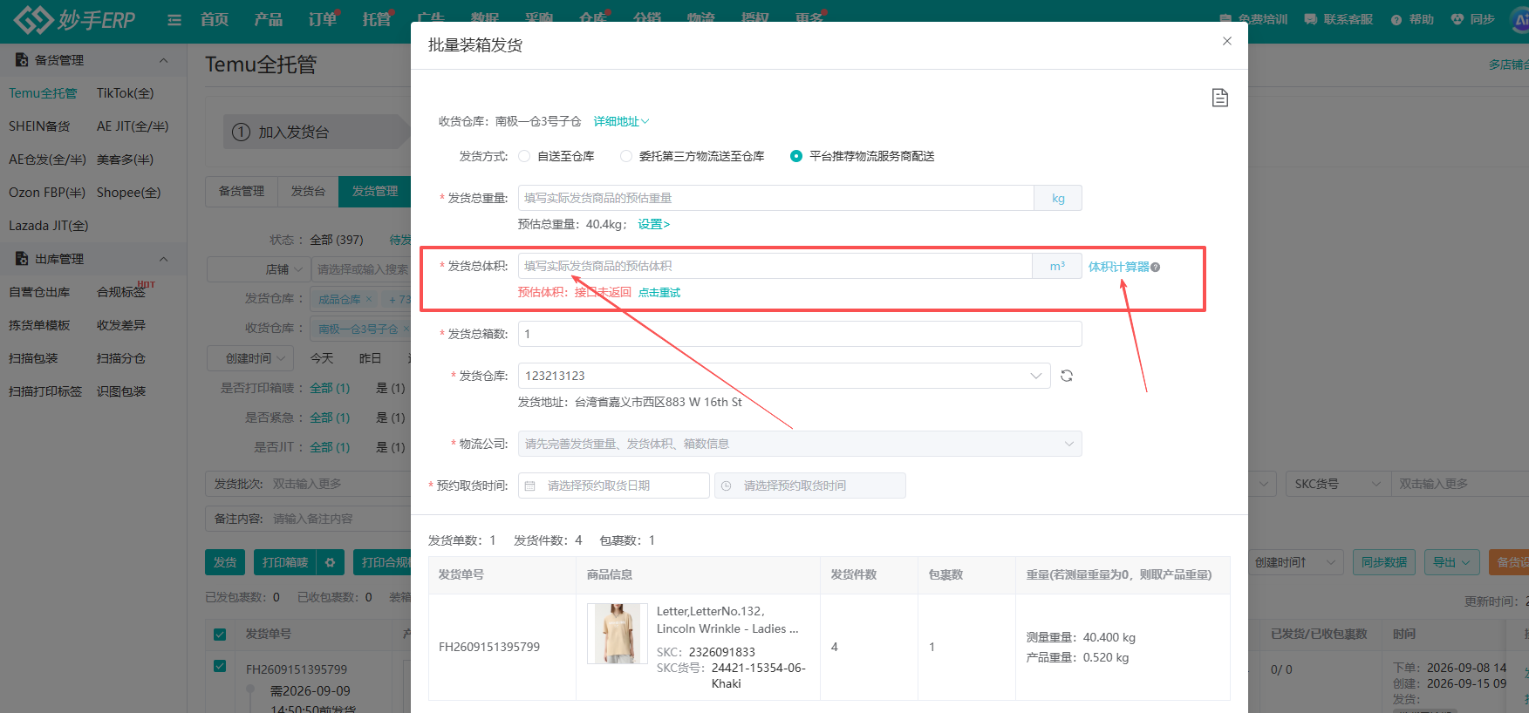The height and width of the screenshot is (713, 1529).
Task: Click the 出库管理 sidebar section icon
Action: tap(22, 259)
